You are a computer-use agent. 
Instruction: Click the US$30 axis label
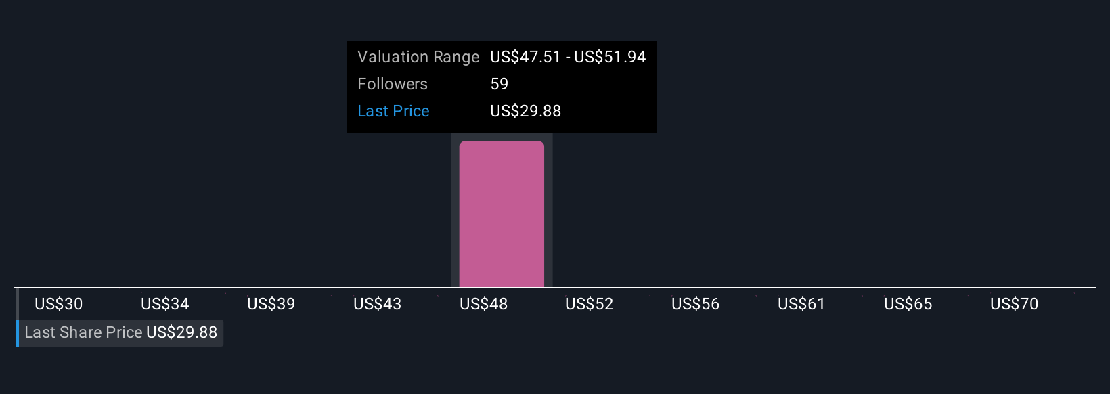pyautogui.click(x=59, y=304)
